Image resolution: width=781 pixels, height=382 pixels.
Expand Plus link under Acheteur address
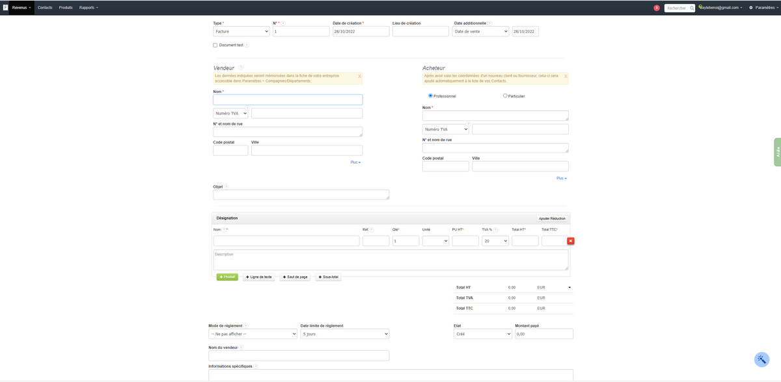pos(562,178)
